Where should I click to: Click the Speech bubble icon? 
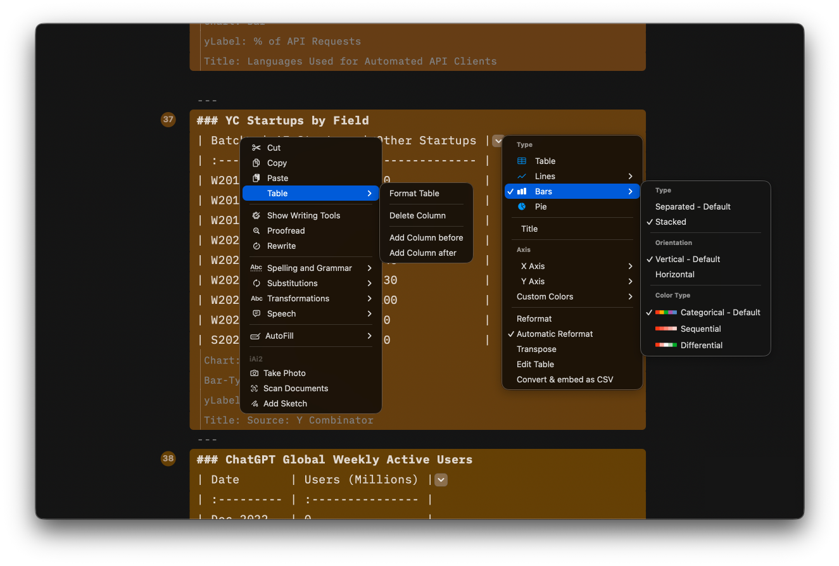(x=256, y=313)
